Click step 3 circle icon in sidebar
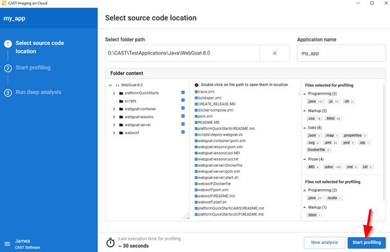Screen dimensions: 390x252 (x=7, y=93)
